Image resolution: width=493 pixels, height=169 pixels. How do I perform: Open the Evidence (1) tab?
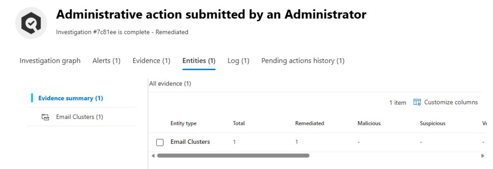click(152, 61)
